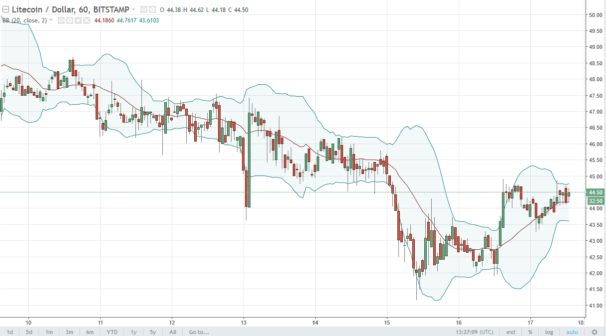The height and width of the screenshot is (336, 606).
Task: Open settings gear for the Litecoin / Dollar series
Action: (x=152, y=9)
